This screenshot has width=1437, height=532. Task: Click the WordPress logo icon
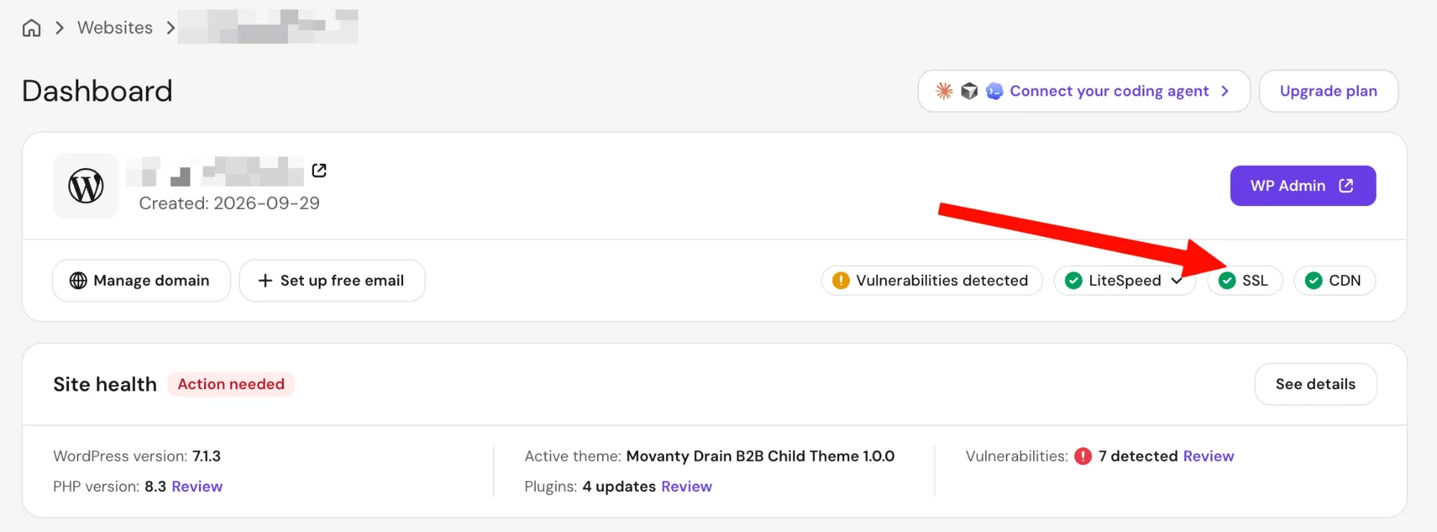click(86, 185)
